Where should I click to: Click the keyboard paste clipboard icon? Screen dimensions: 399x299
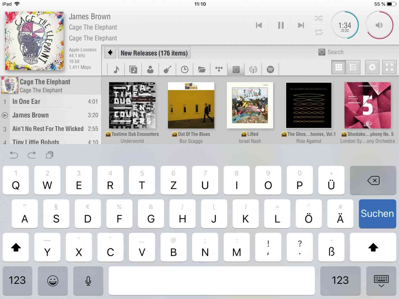point(50,155)
